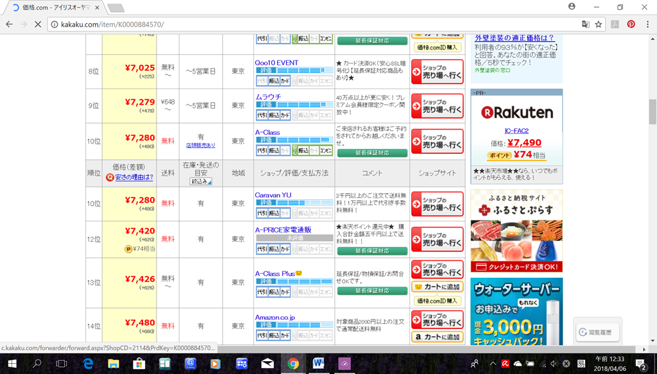The height and width of the screenshot is (374, 657).
Task: Open the 外壁塗装の適正価格は? ad link
Action: click(514, 38)
